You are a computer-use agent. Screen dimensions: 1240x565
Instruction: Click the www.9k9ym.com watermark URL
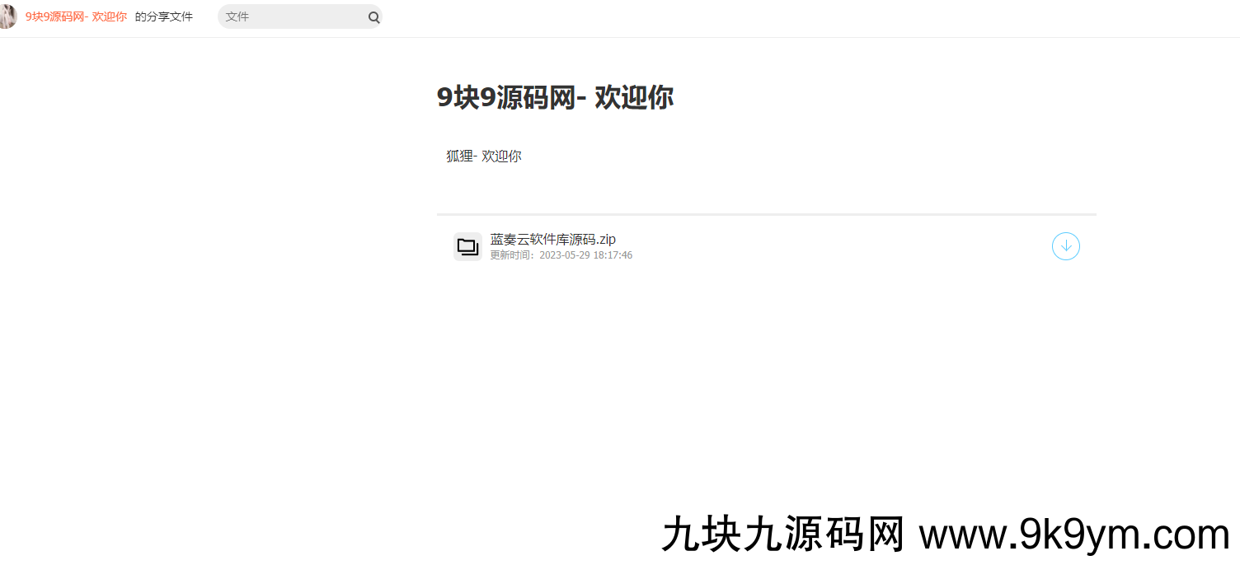(x=1074, y=535)
